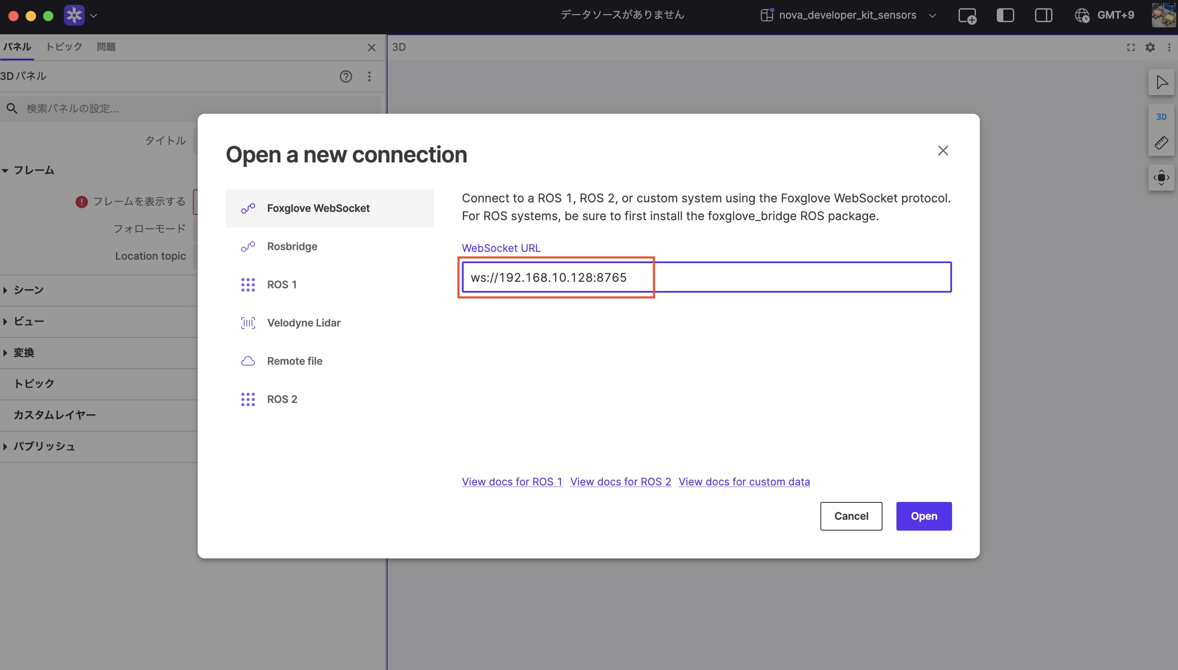This screenshot has width=1178, height=670.
Task: Select Remote file connection type
Action: coord(330,361)
